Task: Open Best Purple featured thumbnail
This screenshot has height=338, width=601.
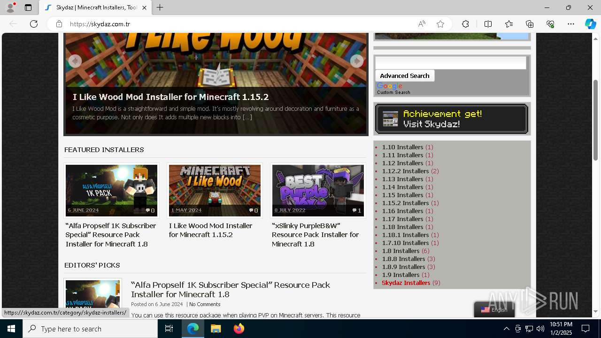Action: pos(318,190)
